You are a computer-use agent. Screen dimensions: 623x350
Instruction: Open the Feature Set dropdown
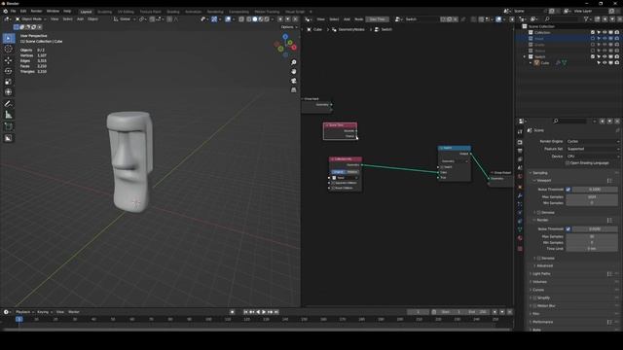(x=592, y=149)
